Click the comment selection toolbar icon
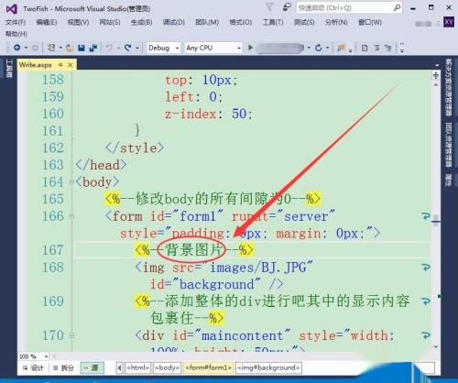458x383 pixels. coord(376,48)
